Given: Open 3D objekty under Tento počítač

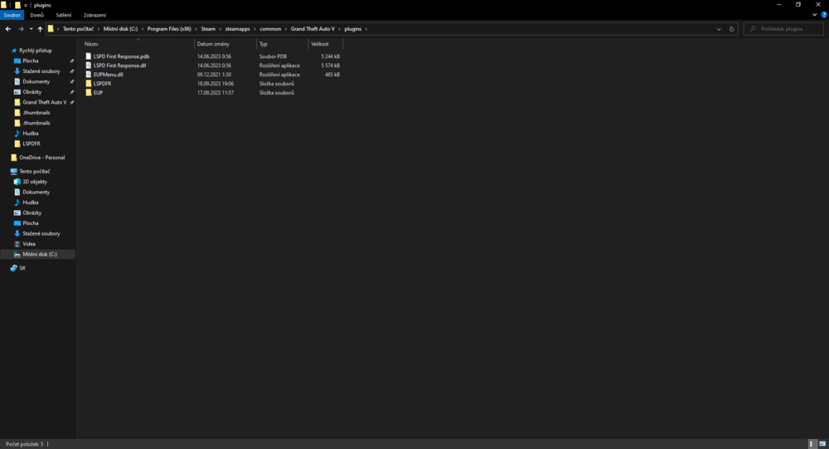Looking at the screenshot, I should point(34,182).
